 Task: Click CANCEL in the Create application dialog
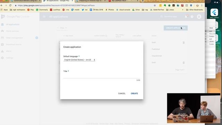122,93
